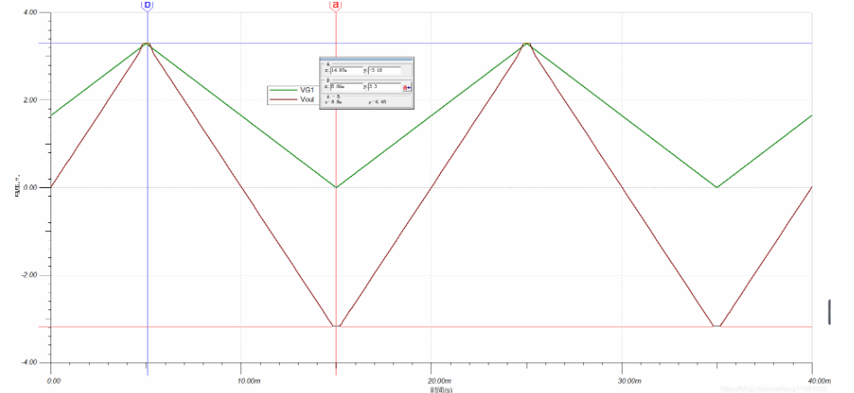Click the cursor A y-value field

384,70
